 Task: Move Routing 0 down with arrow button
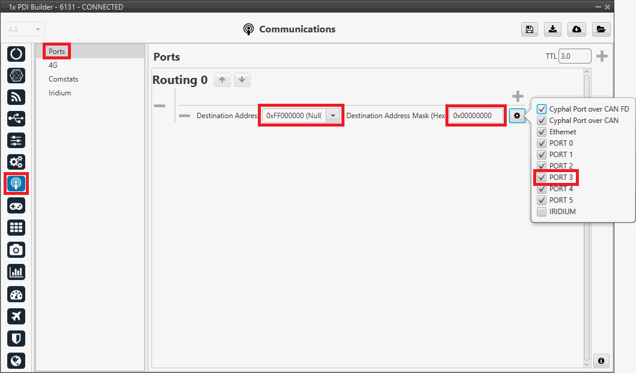coord(242,80)
